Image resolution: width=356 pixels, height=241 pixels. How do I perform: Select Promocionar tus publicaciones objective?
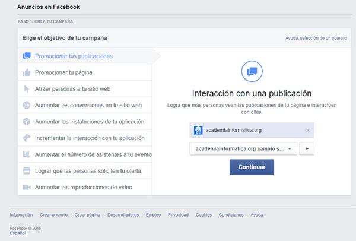(85, 56)
